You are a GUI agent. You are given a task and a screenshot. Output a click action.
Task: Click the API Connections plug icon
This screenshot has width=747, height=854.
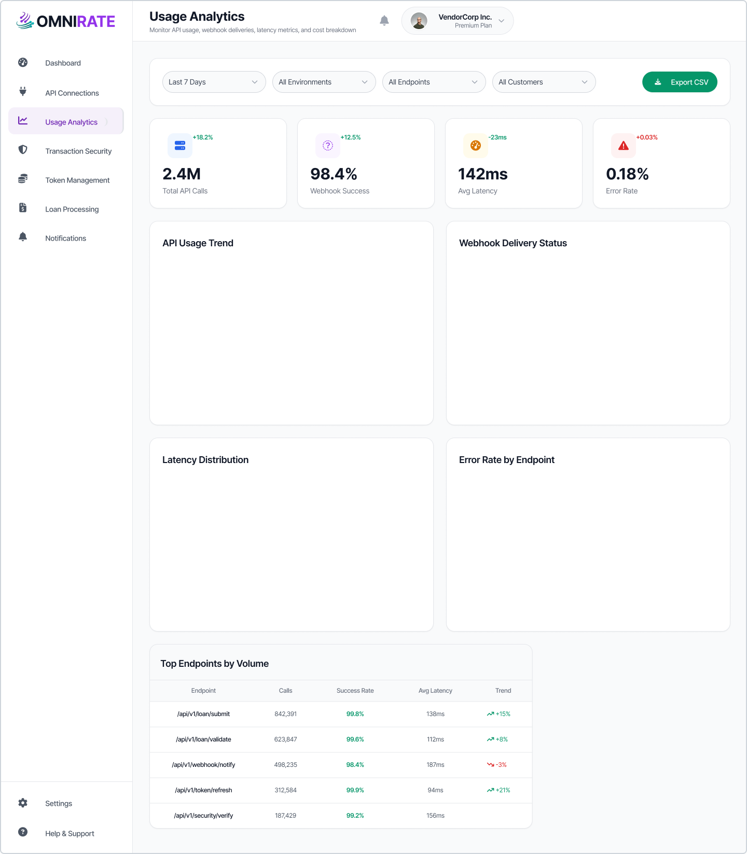(23, 92)
